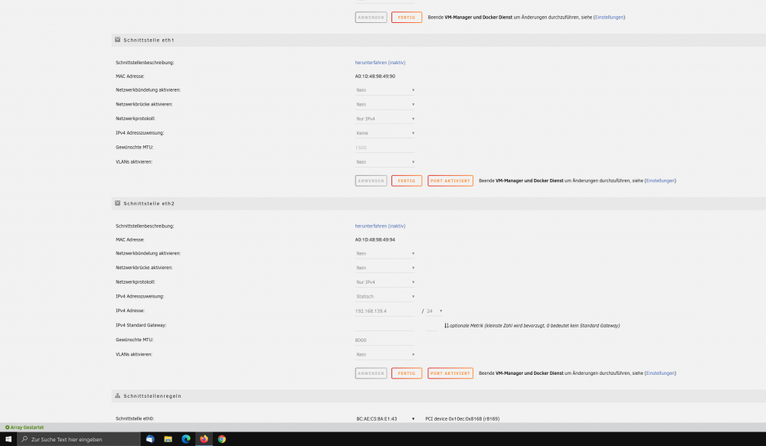Click eth2 herunterfahren (inaktiv) description link
The image size is (766, 446).
pos(380,226)
